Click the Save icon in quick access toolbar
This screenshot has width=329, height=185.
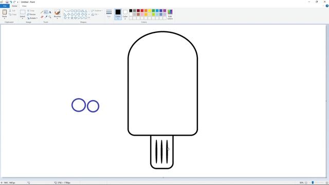tap(7, 2)
